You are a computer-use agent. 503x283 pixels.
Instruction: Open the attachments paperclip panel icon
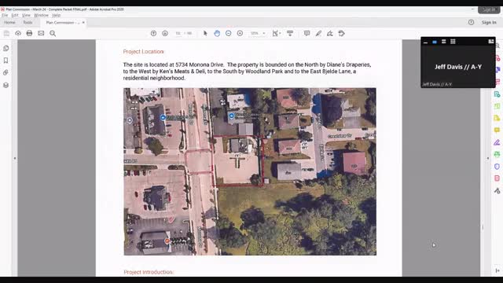(6, 72)
